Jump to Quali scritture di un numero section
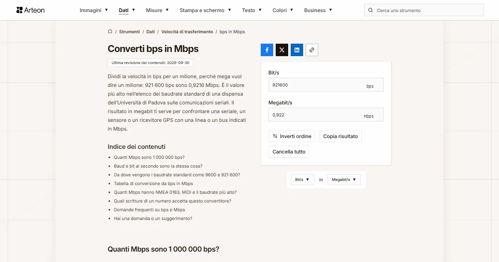This screenshot has height=262, width=499. (173, 201)
